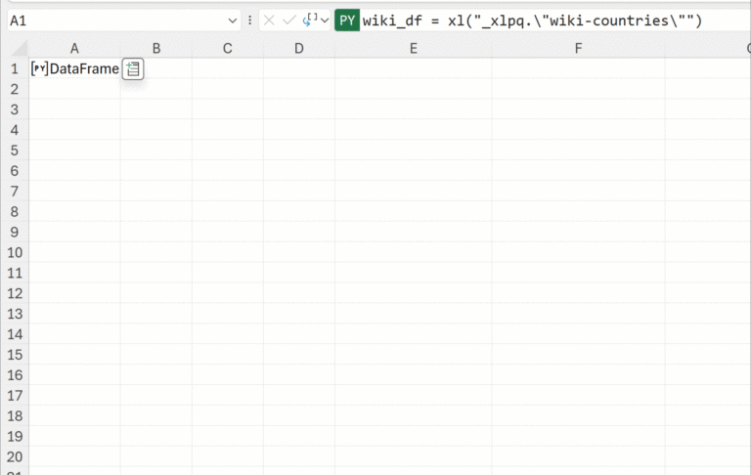Select row header 13

tap(15, 314)
